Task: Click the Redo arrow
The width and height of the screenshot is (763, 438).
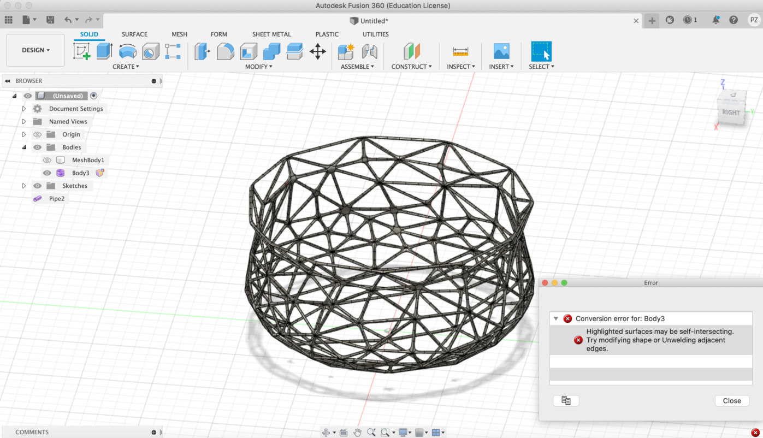Action: (x=89, y=20)
